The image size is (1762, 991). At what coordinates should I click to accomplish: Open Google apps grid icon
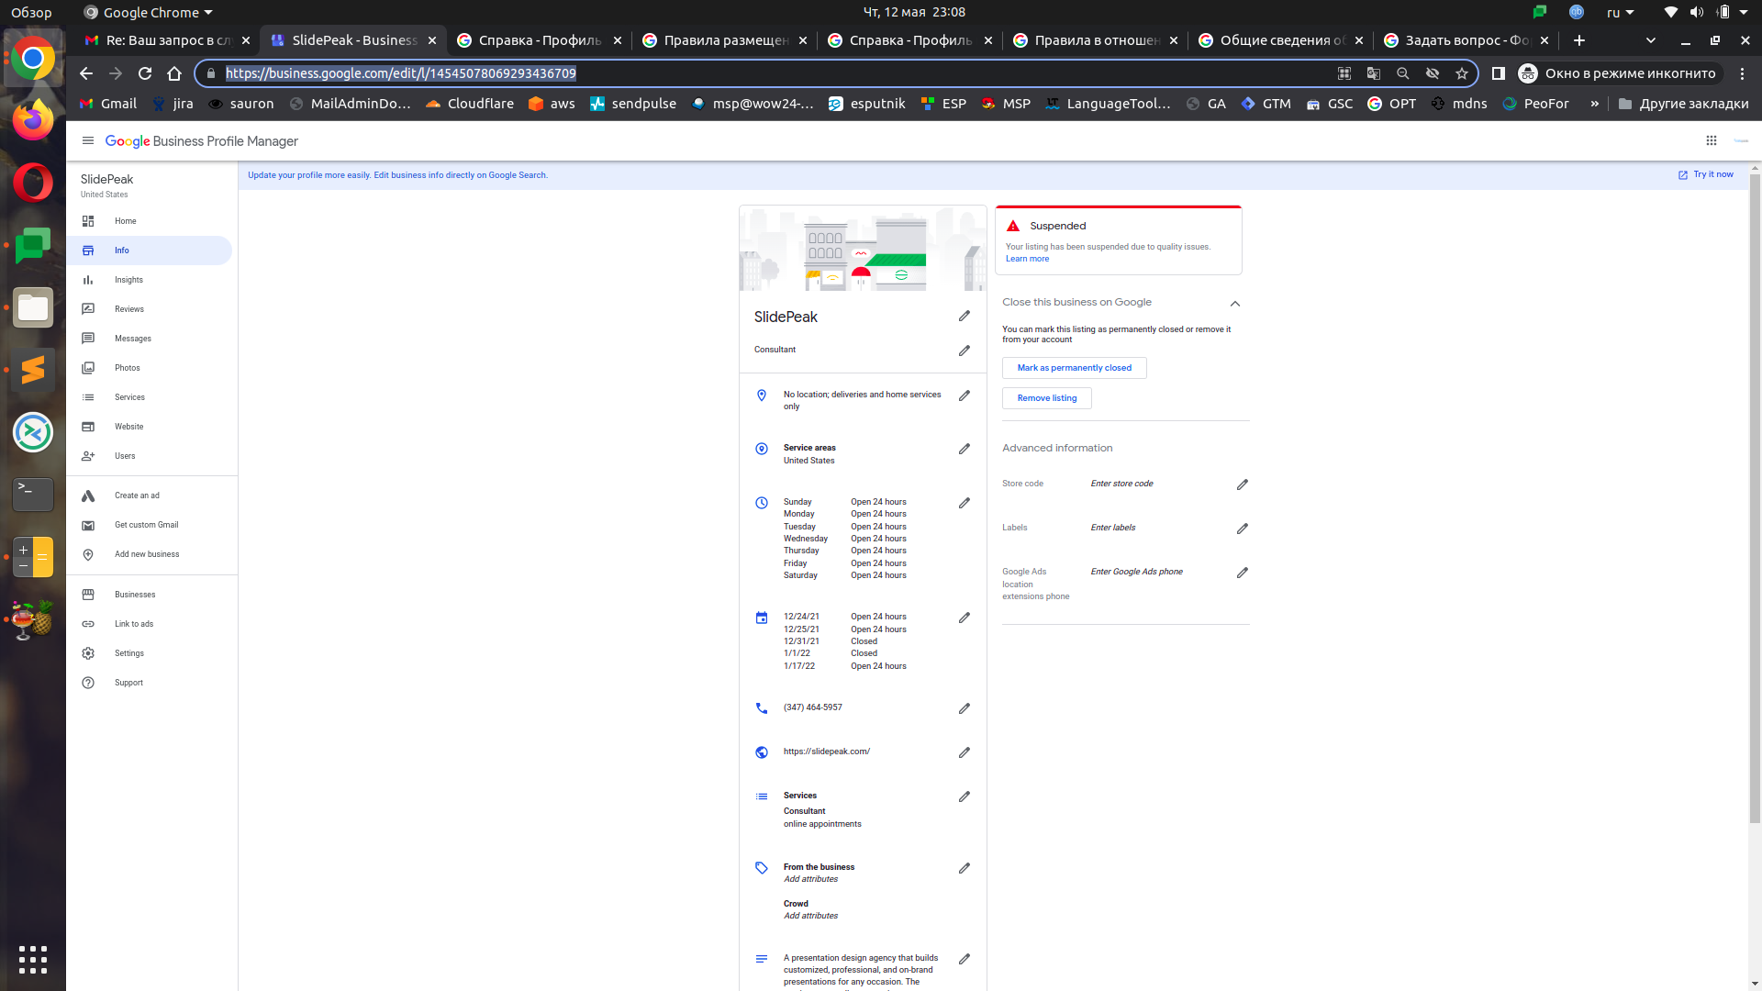[1711, 140]
